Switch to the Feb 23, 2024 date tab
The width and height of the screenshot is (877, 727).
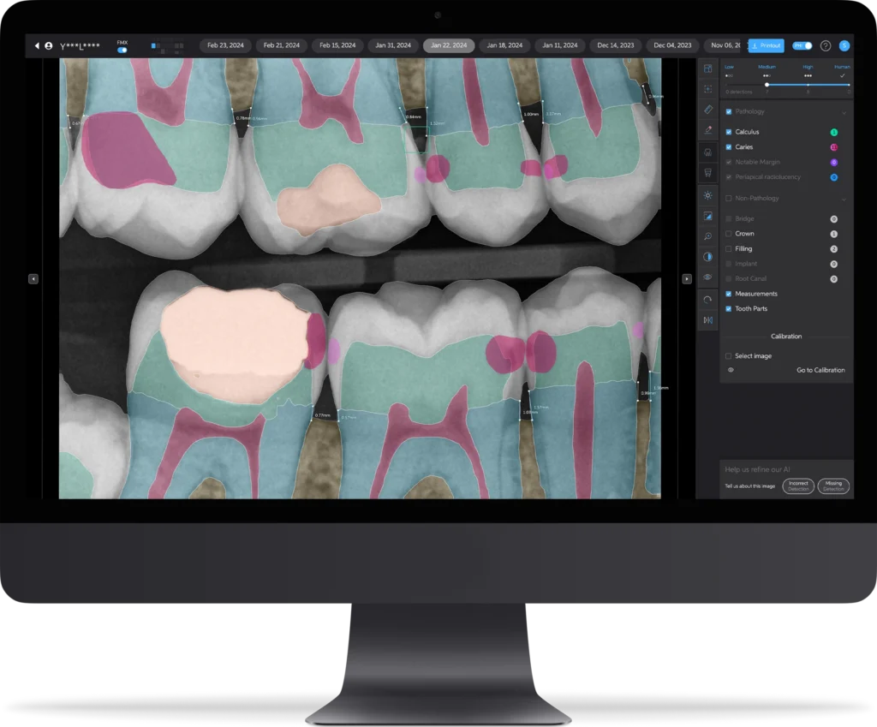pyautogui.click(x=225, y=45)
